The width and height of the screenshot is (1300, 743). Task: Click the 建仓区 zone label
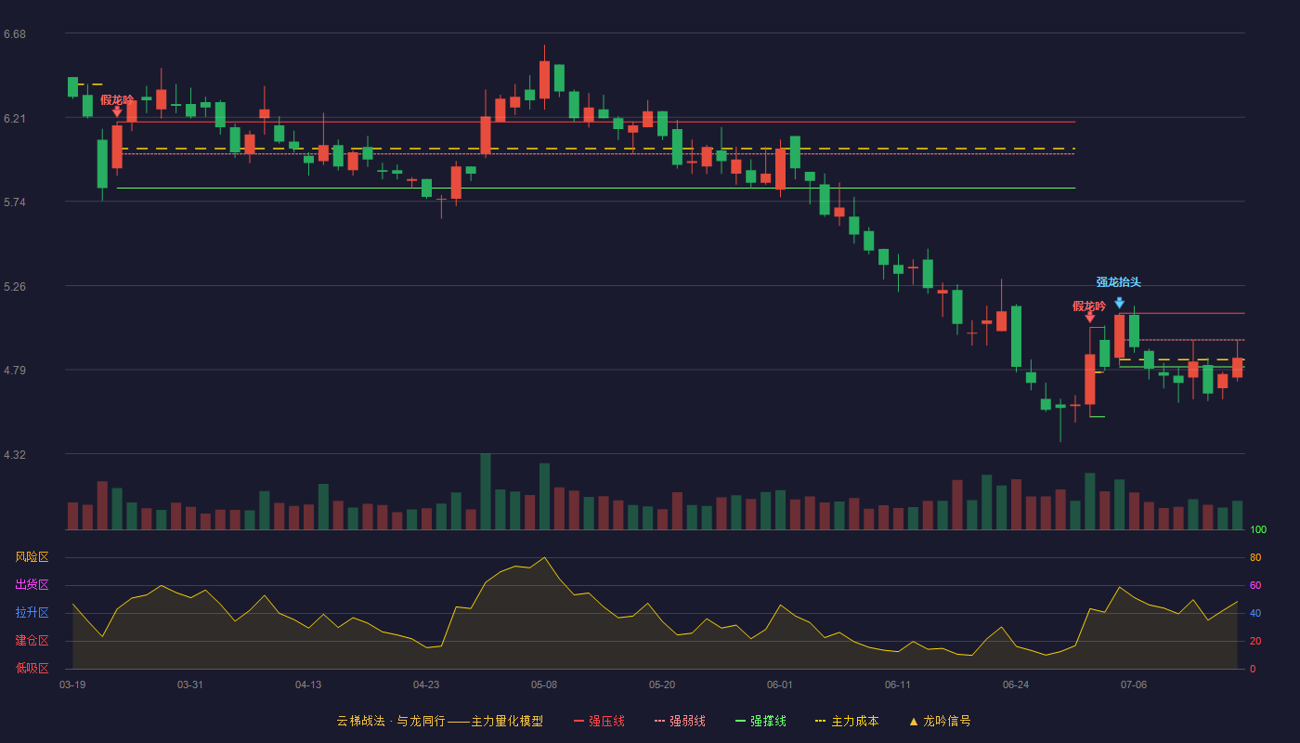(x=32, y=641)
